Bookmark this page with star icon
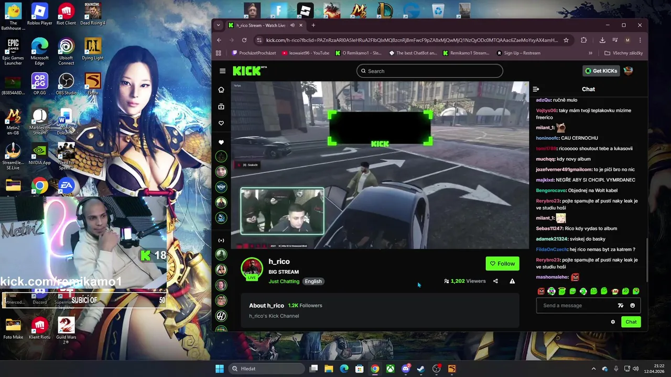Viewport: 671px width, 377px height. click(566, 40)
